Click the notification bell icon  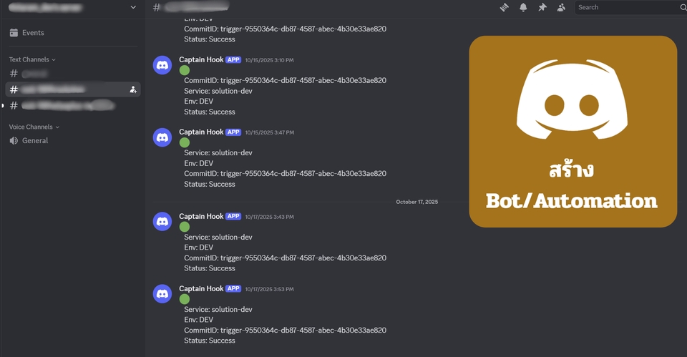click(x=523, y=7)
